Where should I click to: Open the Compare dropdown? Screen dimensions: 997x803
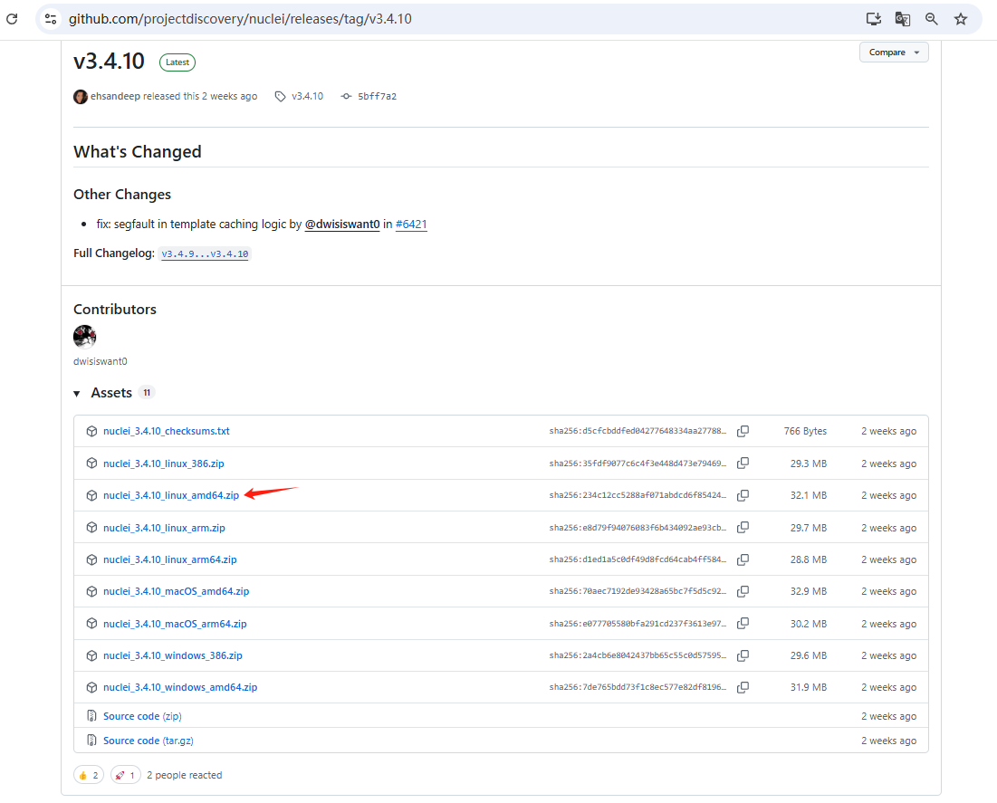pyautogui.click(x=894, y=53)
